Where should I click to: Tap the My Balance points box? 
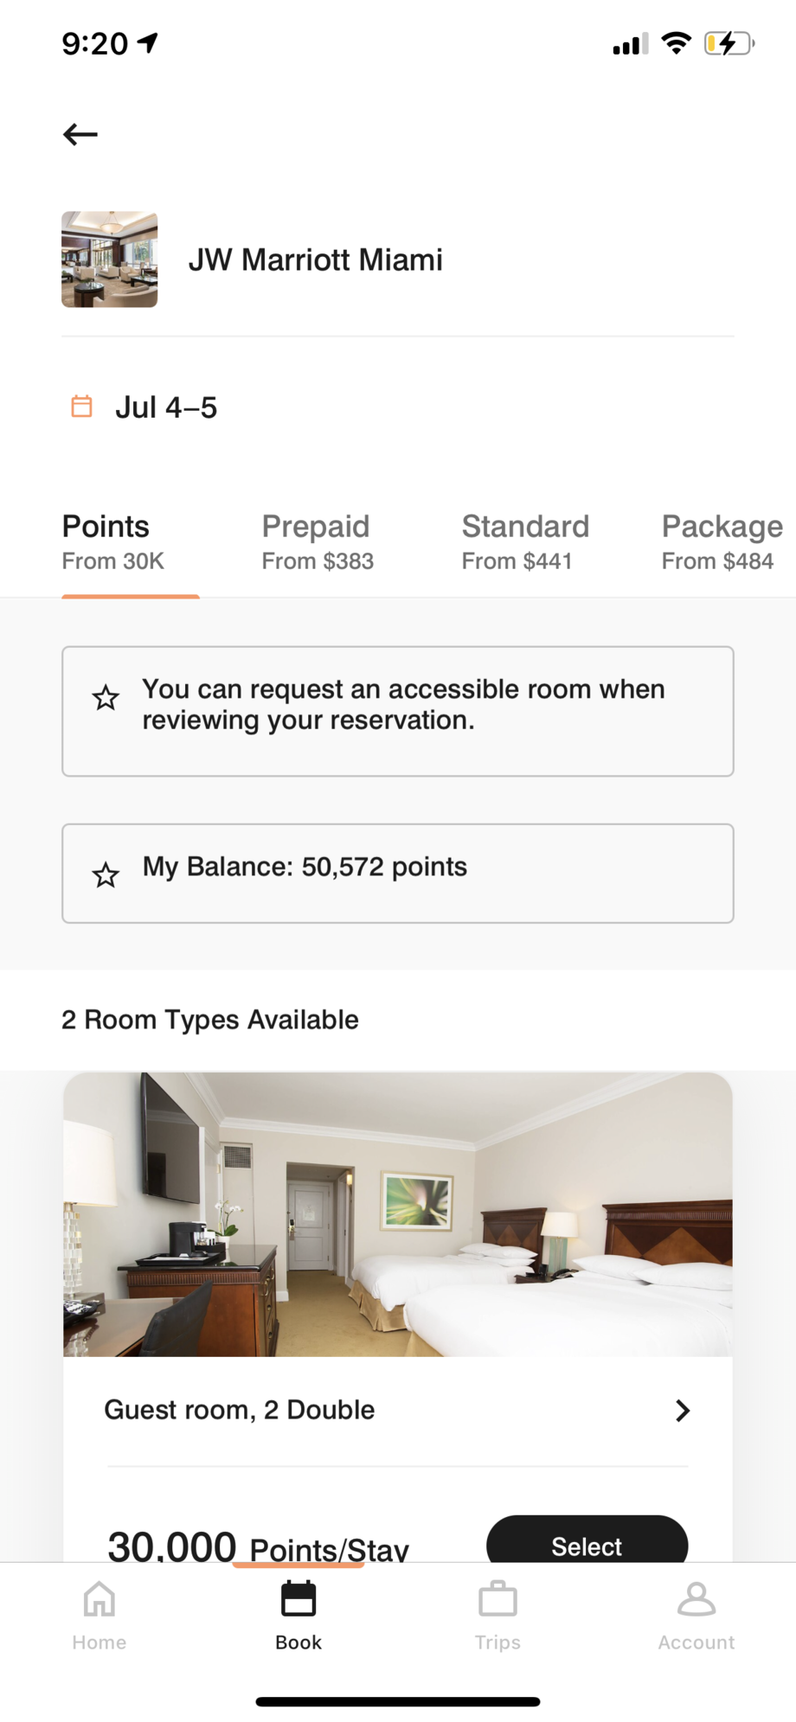[x=398, y=874]
